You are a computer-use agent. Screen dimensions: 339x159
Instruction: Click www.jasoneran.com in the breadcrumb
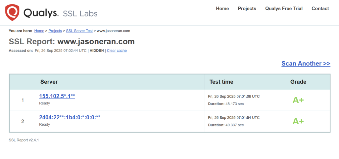(113, 31)
